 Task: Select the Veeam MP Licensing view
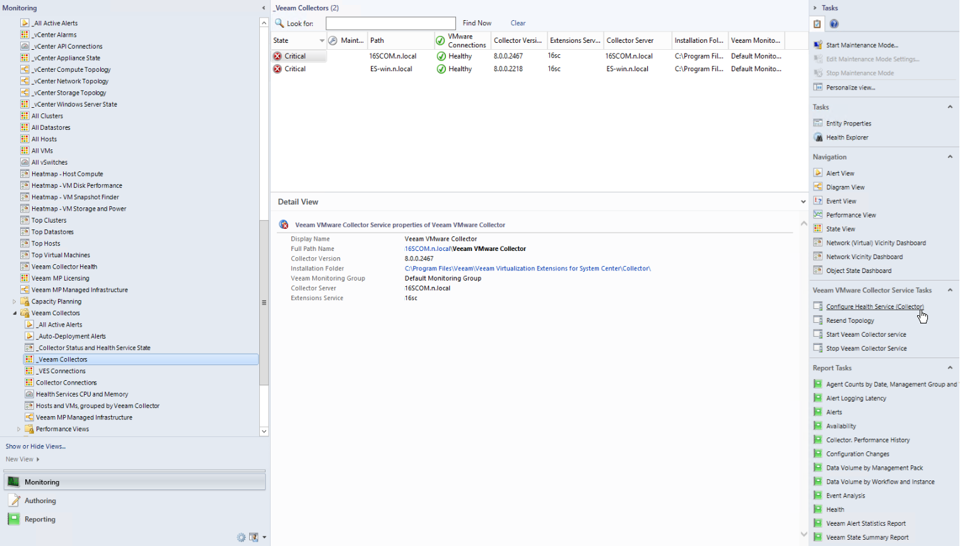point(61,278)
